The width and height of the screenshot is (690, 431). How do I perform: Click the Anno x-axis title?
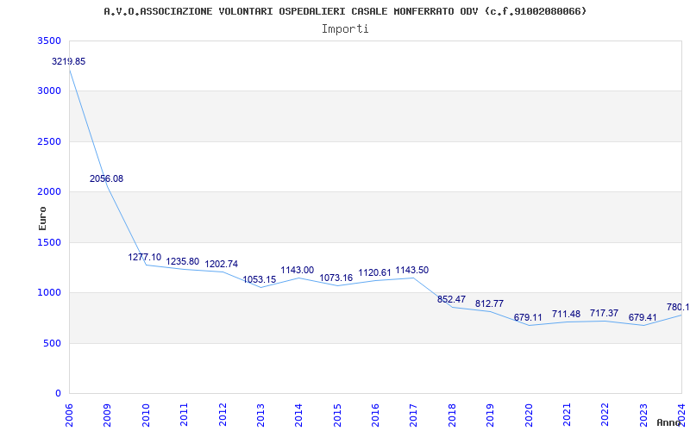coord(669,422)
